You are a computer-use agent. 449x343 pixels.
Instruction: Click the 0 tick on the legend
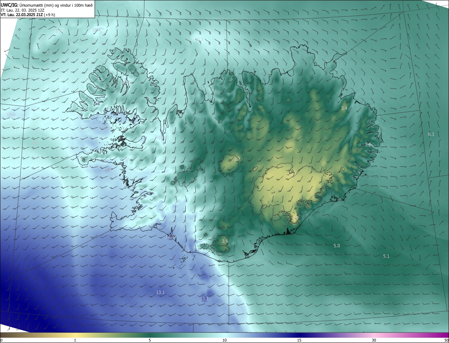[1, 340]
